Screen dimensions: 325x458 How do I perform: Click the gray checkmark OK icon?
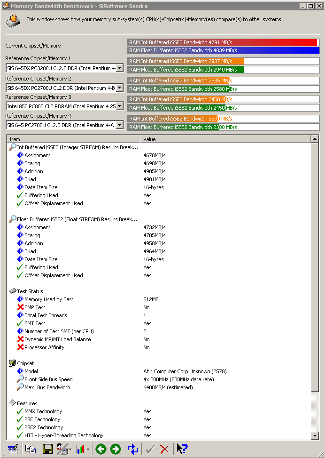click(x=150, y=449)
